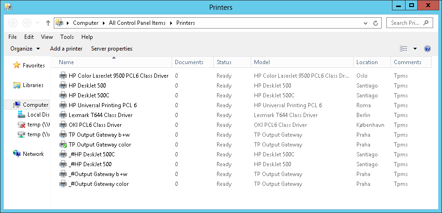Select the _#HP DeskJet 500C printer icon

coord(63,154)
